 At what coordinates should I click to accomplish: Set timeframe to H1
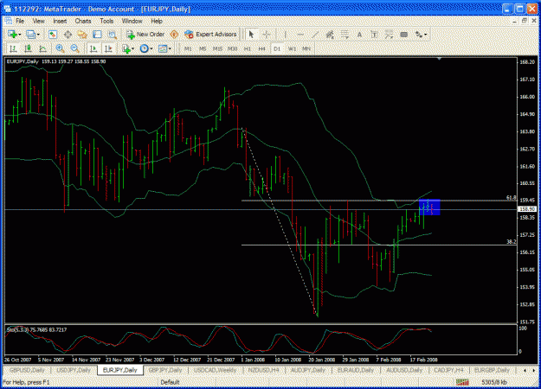[x=248, y=48]
